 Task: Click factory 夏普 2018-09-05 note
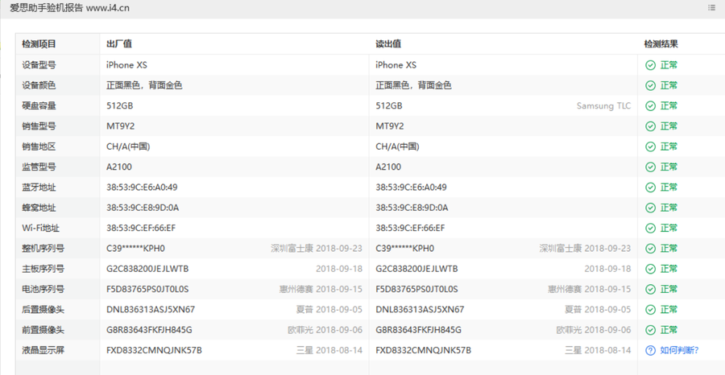point(329,310)
